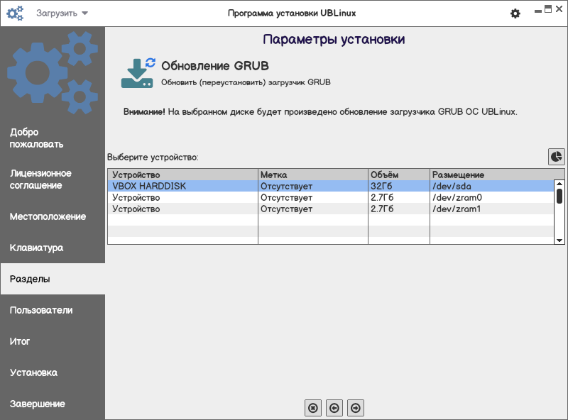Screen dimensions: 568x420
Task: Go to the Пользователи step
Action: pyautogui.click(x=53, y=310)
